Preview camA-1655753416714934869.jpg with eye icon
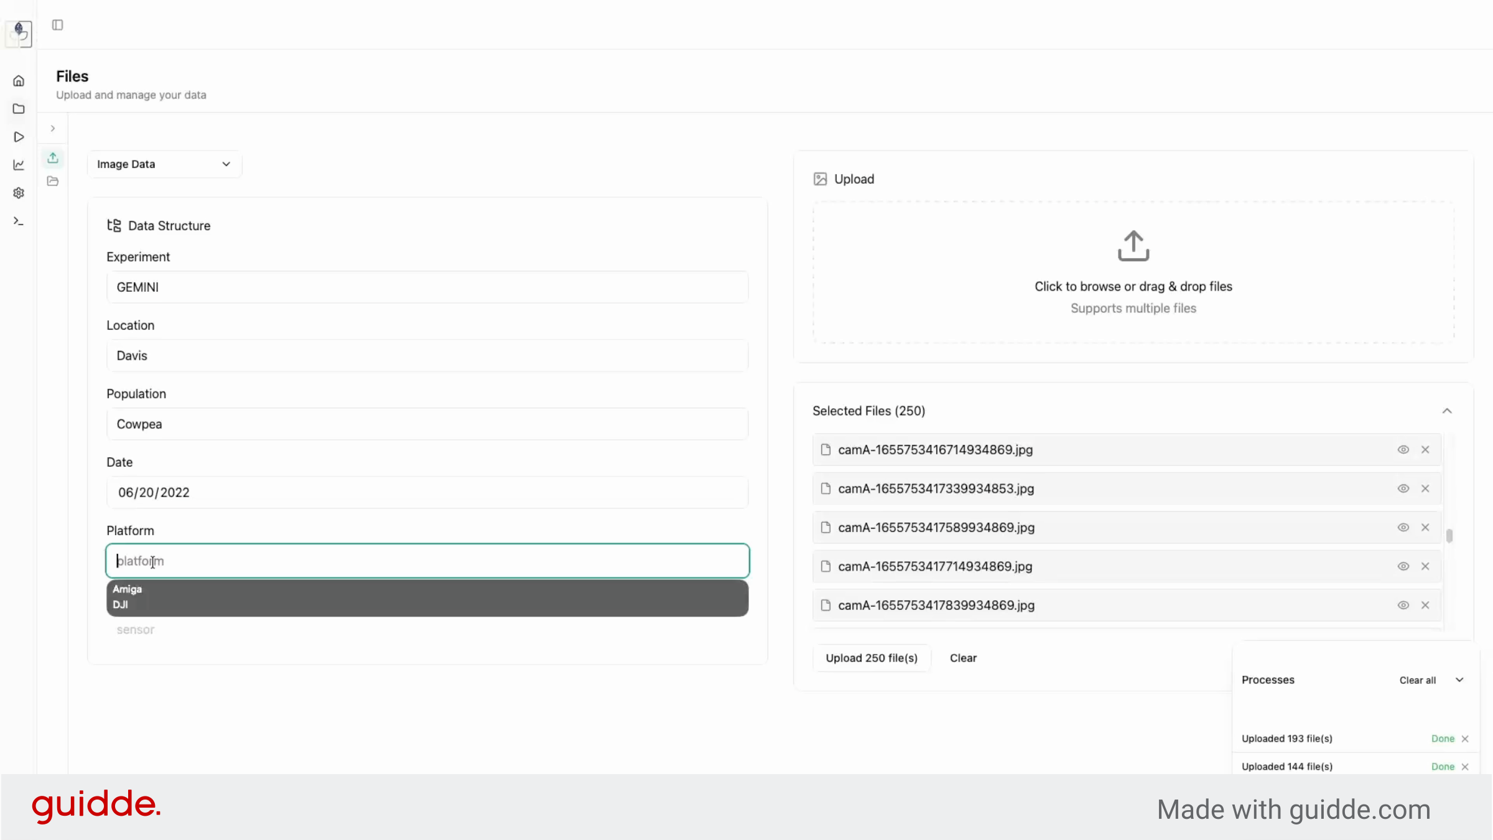Image resolution: width=1493 pixels, height=840 pixels. [1403, 449]
